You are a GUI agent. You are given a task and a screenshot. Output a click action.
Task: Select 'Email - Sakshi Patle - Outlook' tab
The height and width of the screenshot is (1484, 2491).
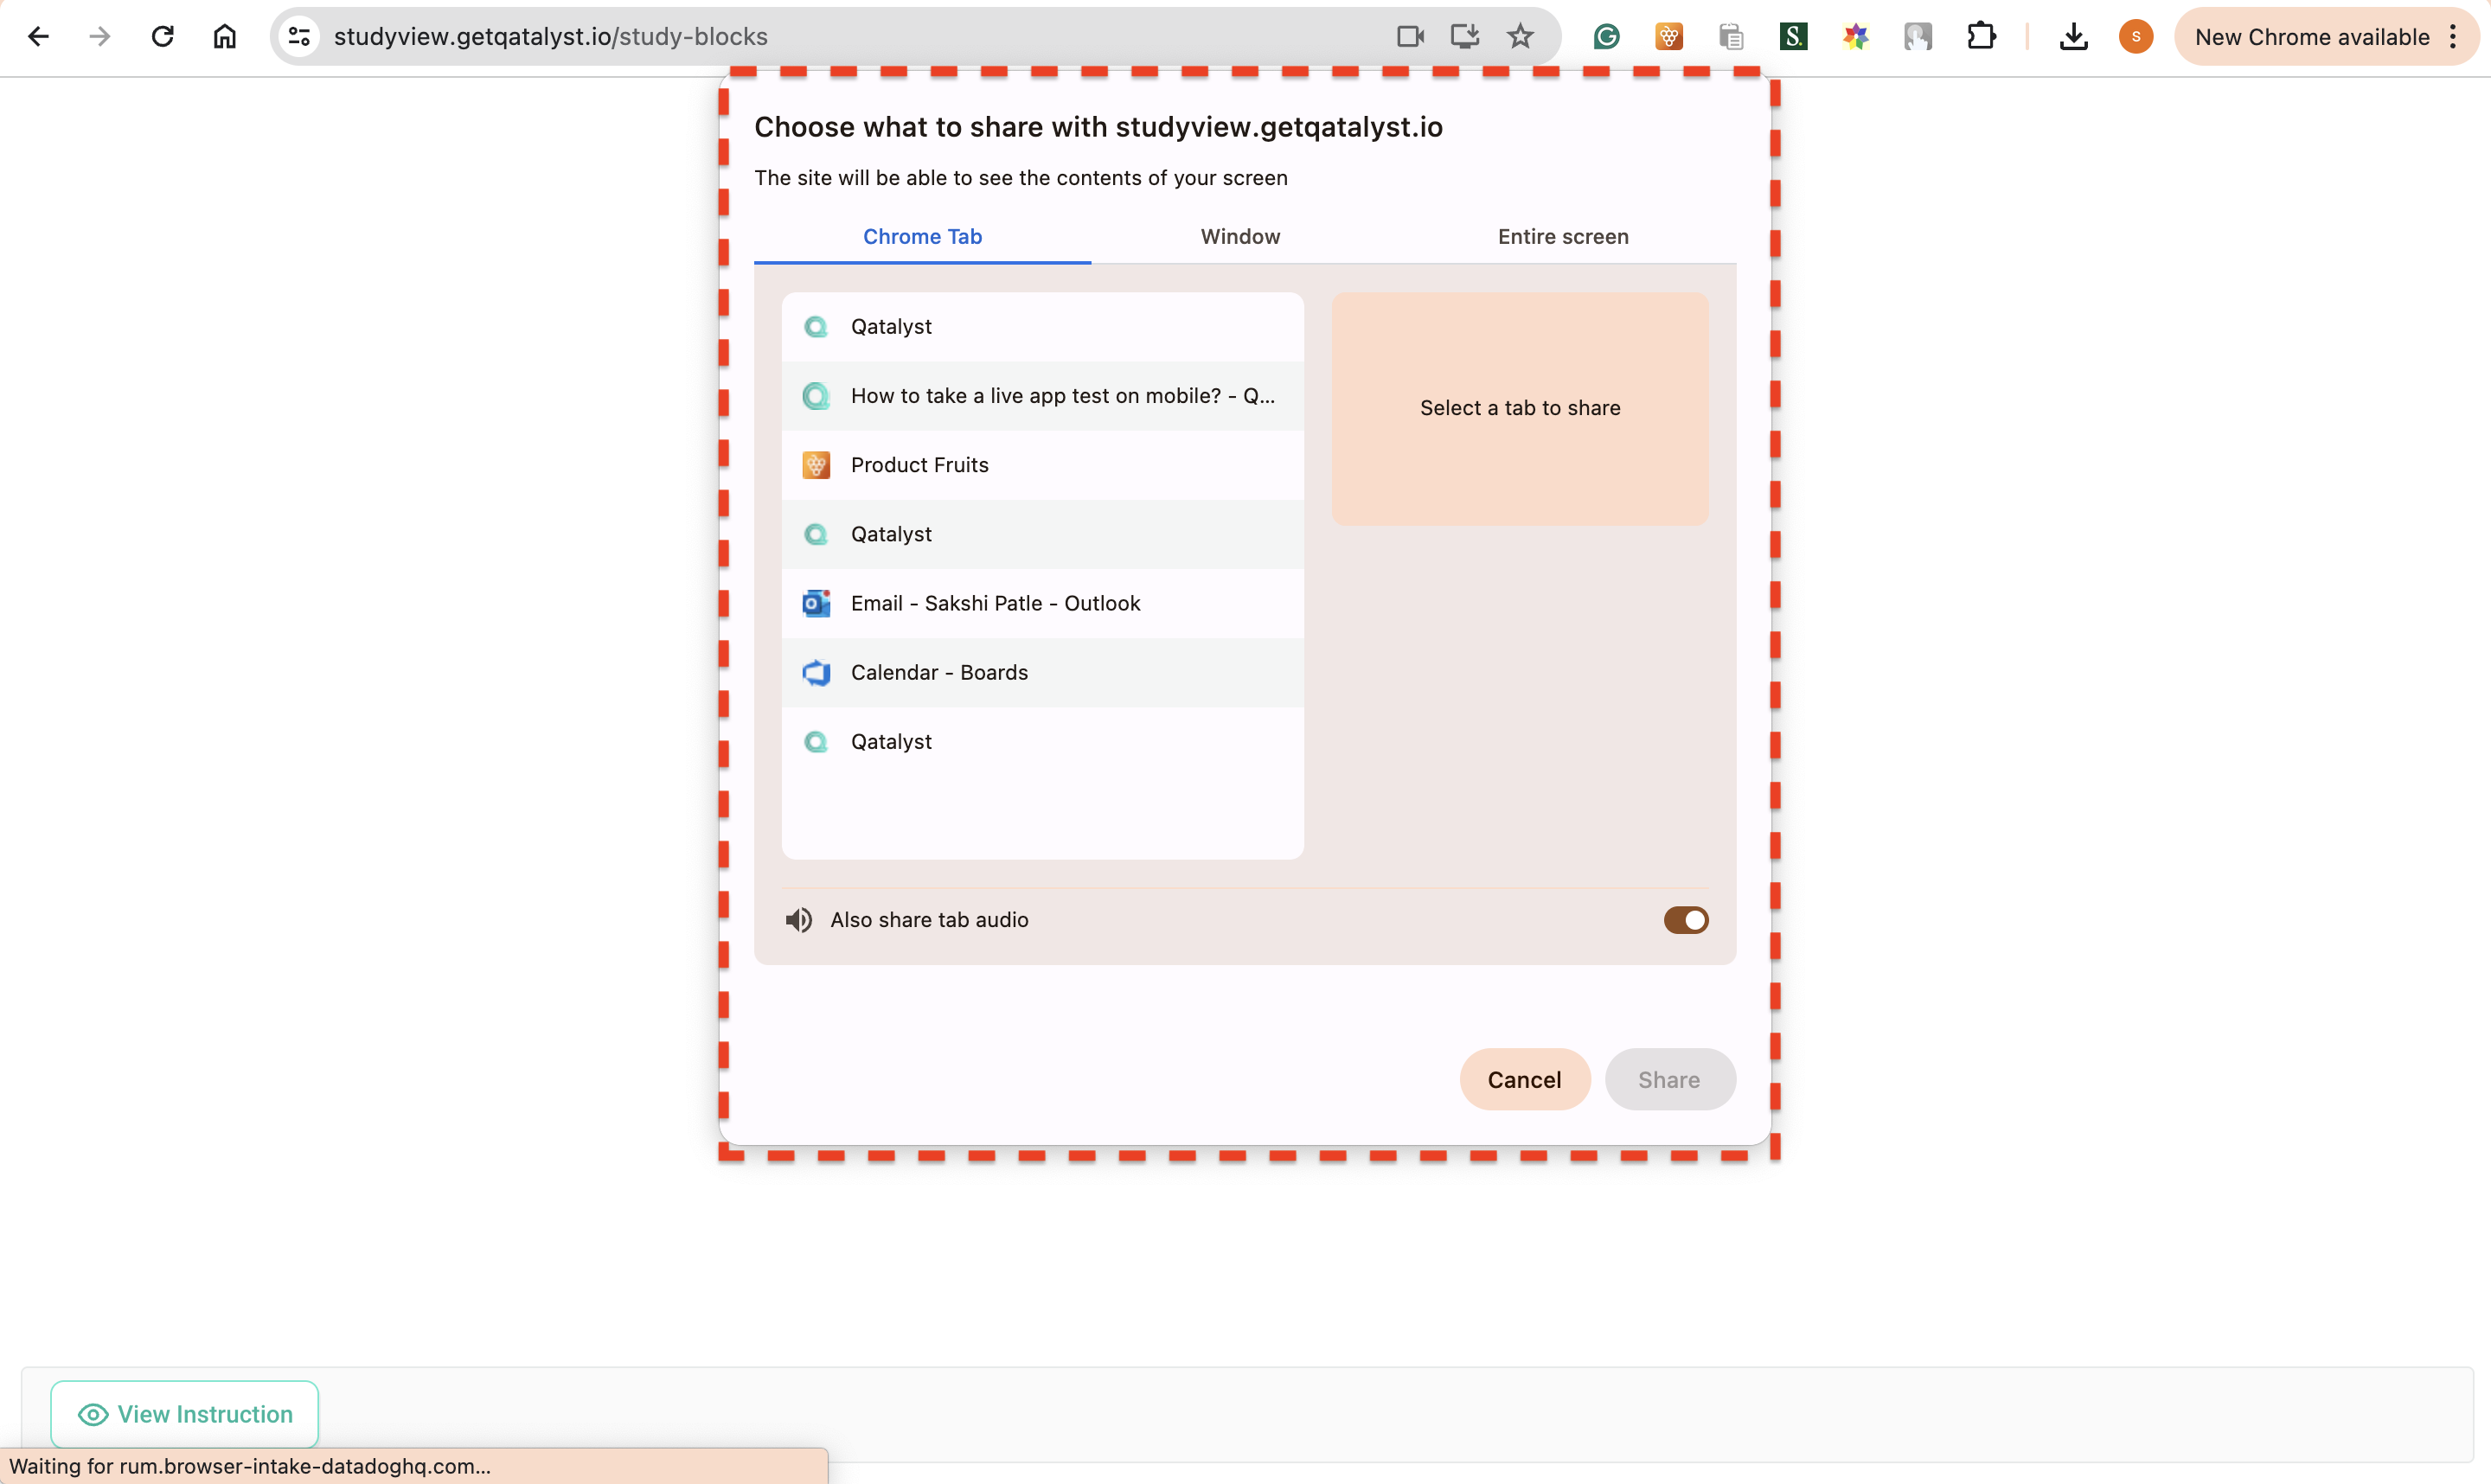tap(1042, 603)
